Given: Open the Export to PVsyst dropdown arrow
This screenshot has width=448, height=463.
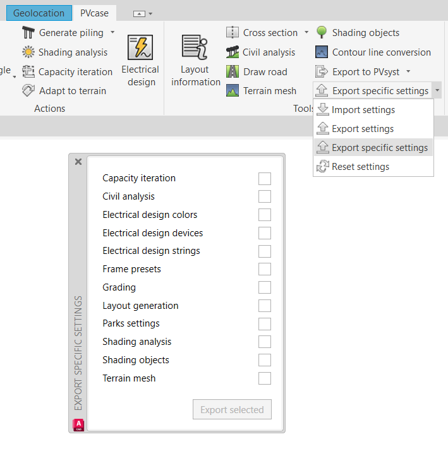Looking at the screenshot, I should [x=408, y=72].
